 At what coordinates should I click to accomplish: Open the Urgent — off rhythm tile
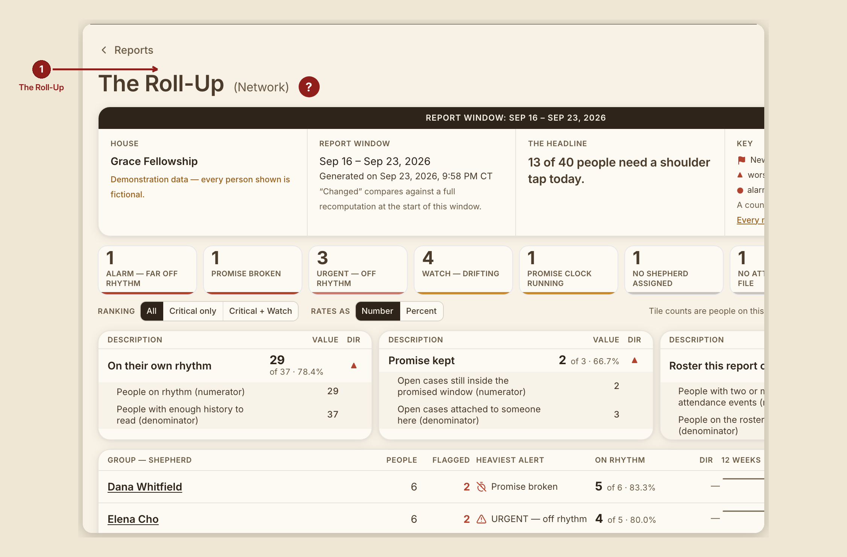[x=358, y=269]
